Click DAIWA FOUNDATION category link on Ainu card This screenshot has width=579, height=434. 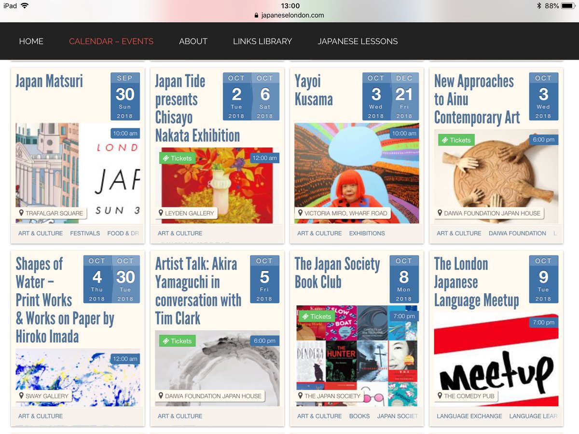point(517,233)
